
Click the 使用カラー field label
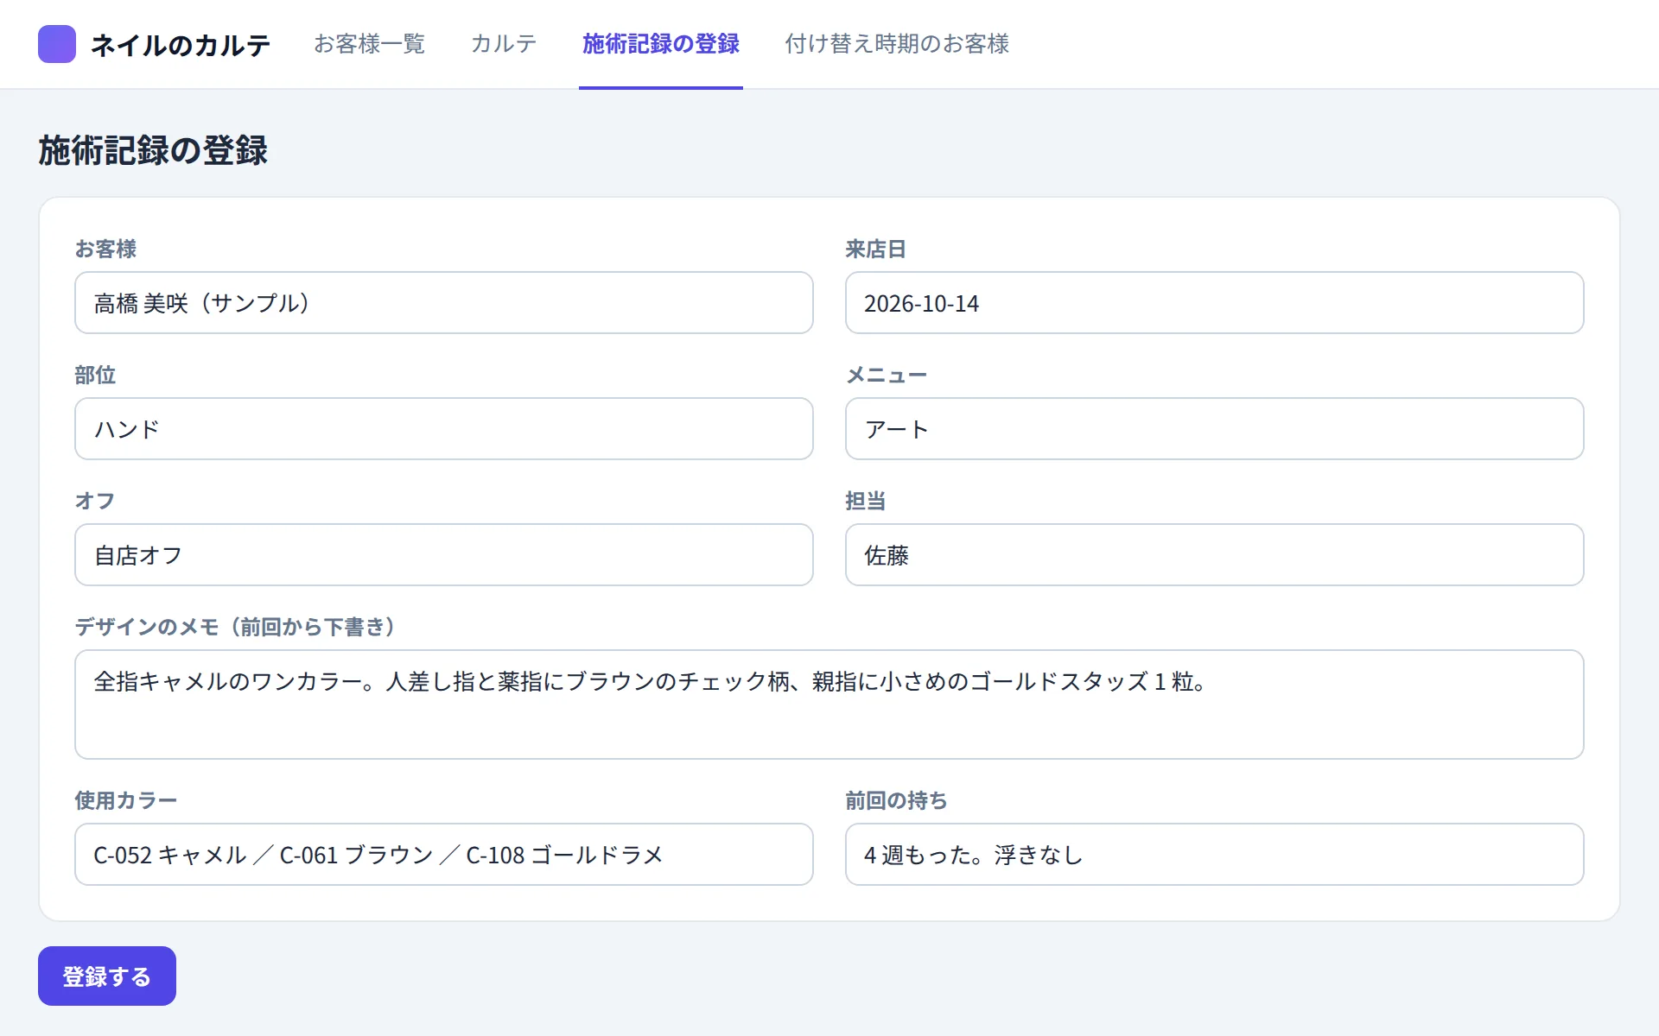coord(126,801)
